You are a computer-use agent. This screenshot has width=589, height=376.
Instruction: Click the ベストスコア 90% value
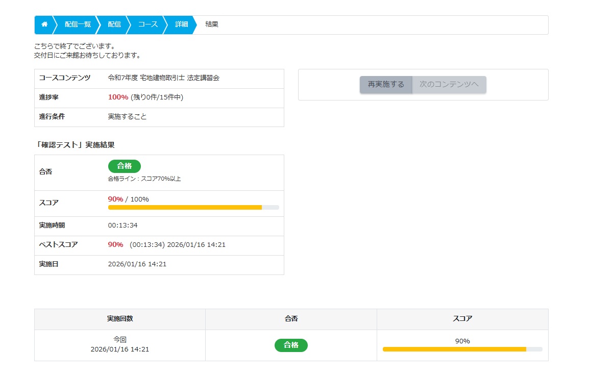tap(115, 245)
